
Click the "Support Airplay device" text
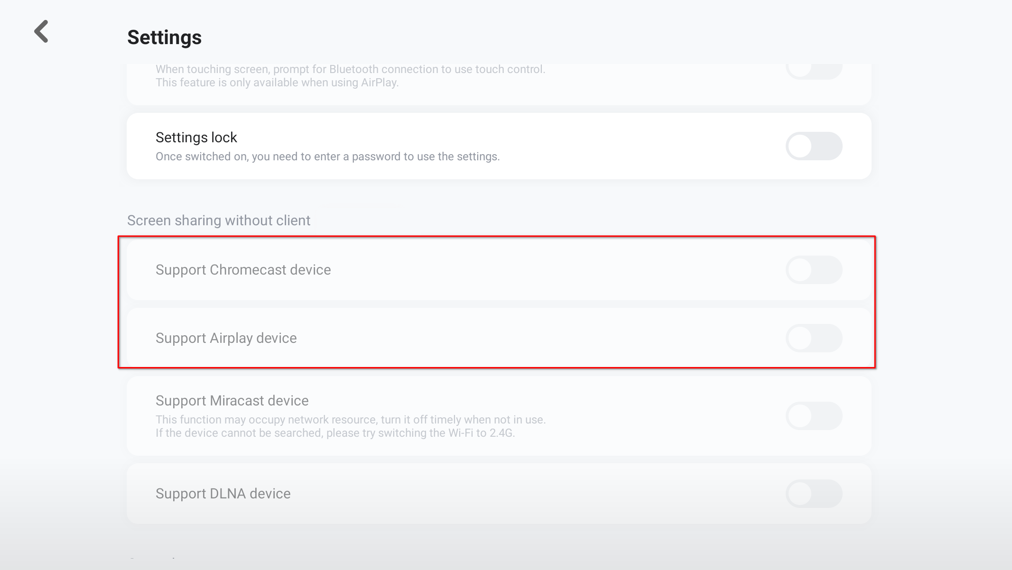click(x=226, y=338)
